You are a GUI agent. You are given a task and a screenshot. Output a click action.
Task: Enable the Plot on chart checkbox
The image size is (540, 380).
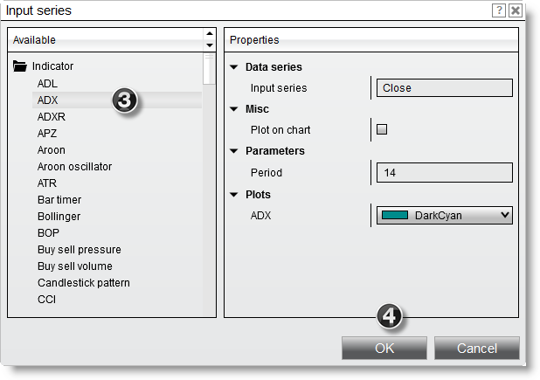pyautogui.click(x=382, y=130)
